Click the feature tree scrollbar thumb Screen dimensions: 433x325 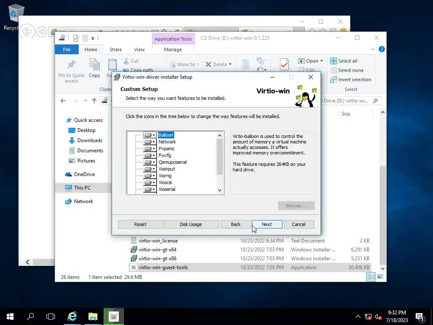coord(219,157)
